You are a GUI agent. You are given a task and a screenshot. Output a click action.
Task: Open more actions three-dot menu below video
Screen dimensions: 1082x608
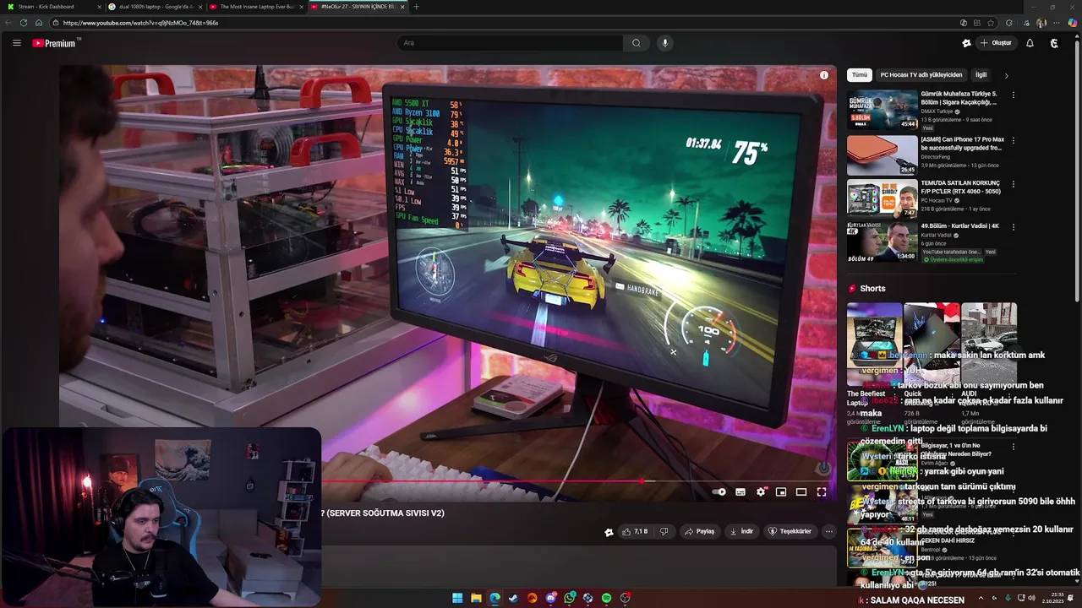pos(828,531)
